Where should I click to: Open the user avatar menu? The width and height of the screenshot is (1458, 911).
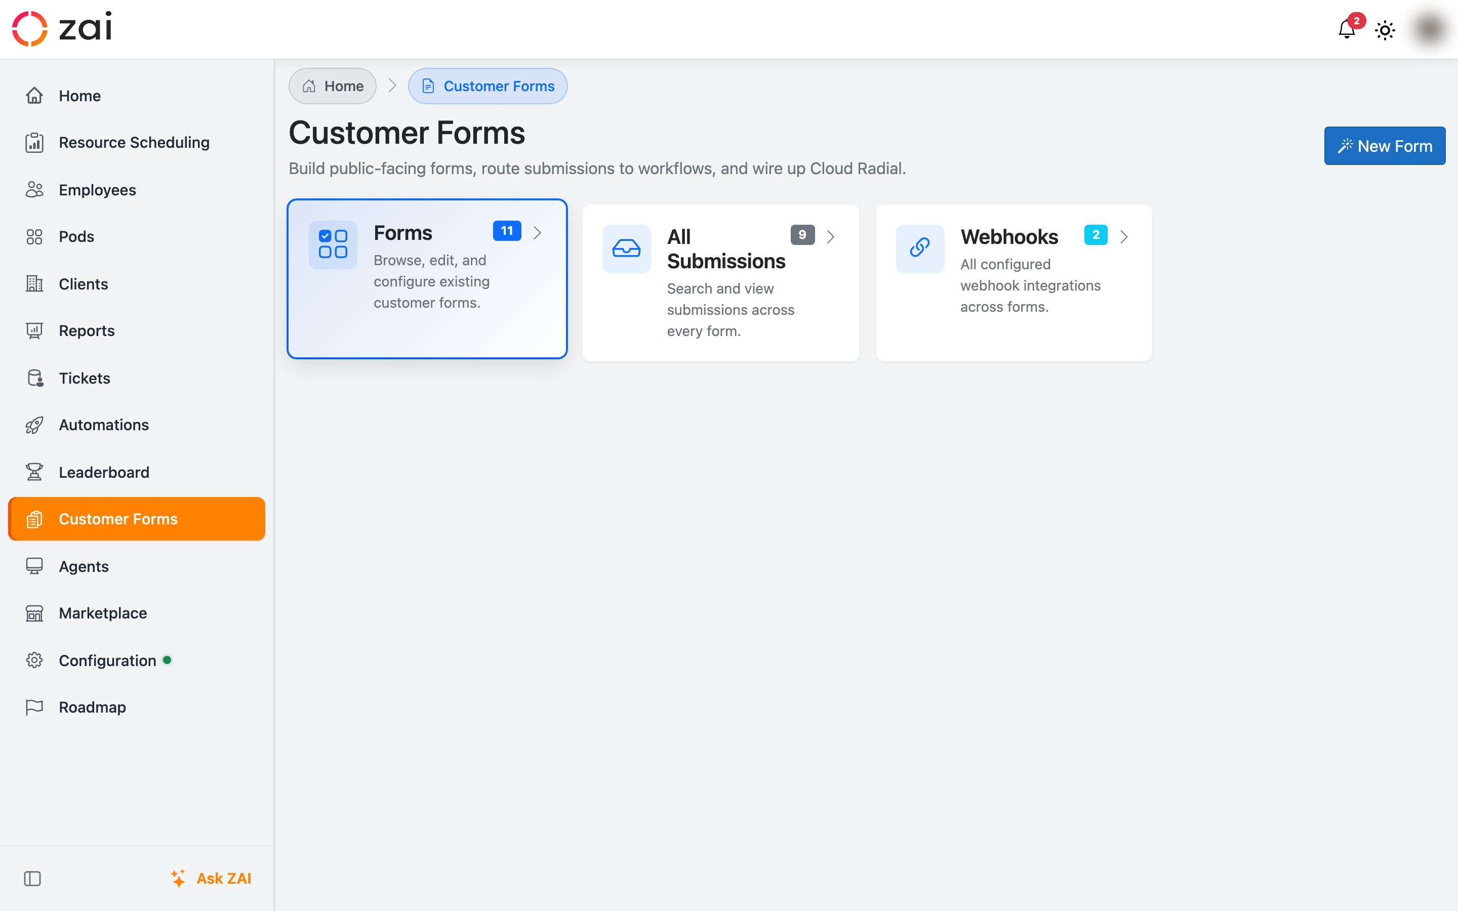pos(1429,29)
